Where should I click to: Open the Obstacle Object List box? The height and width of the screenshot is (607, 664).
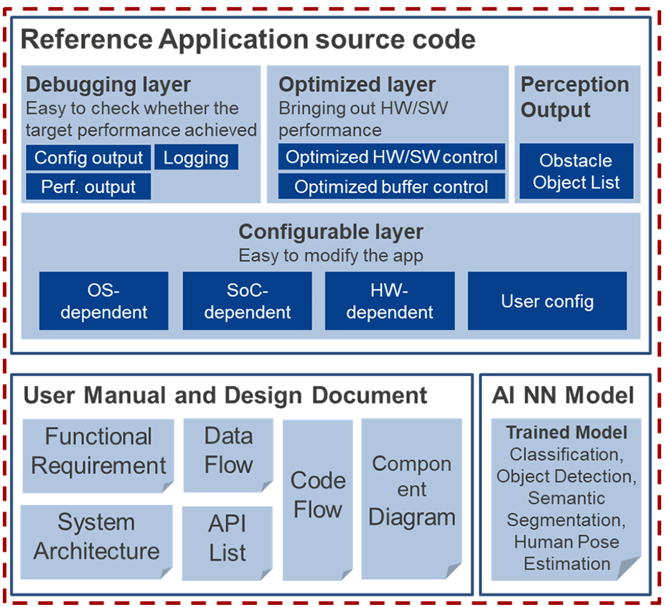point(576,171)
